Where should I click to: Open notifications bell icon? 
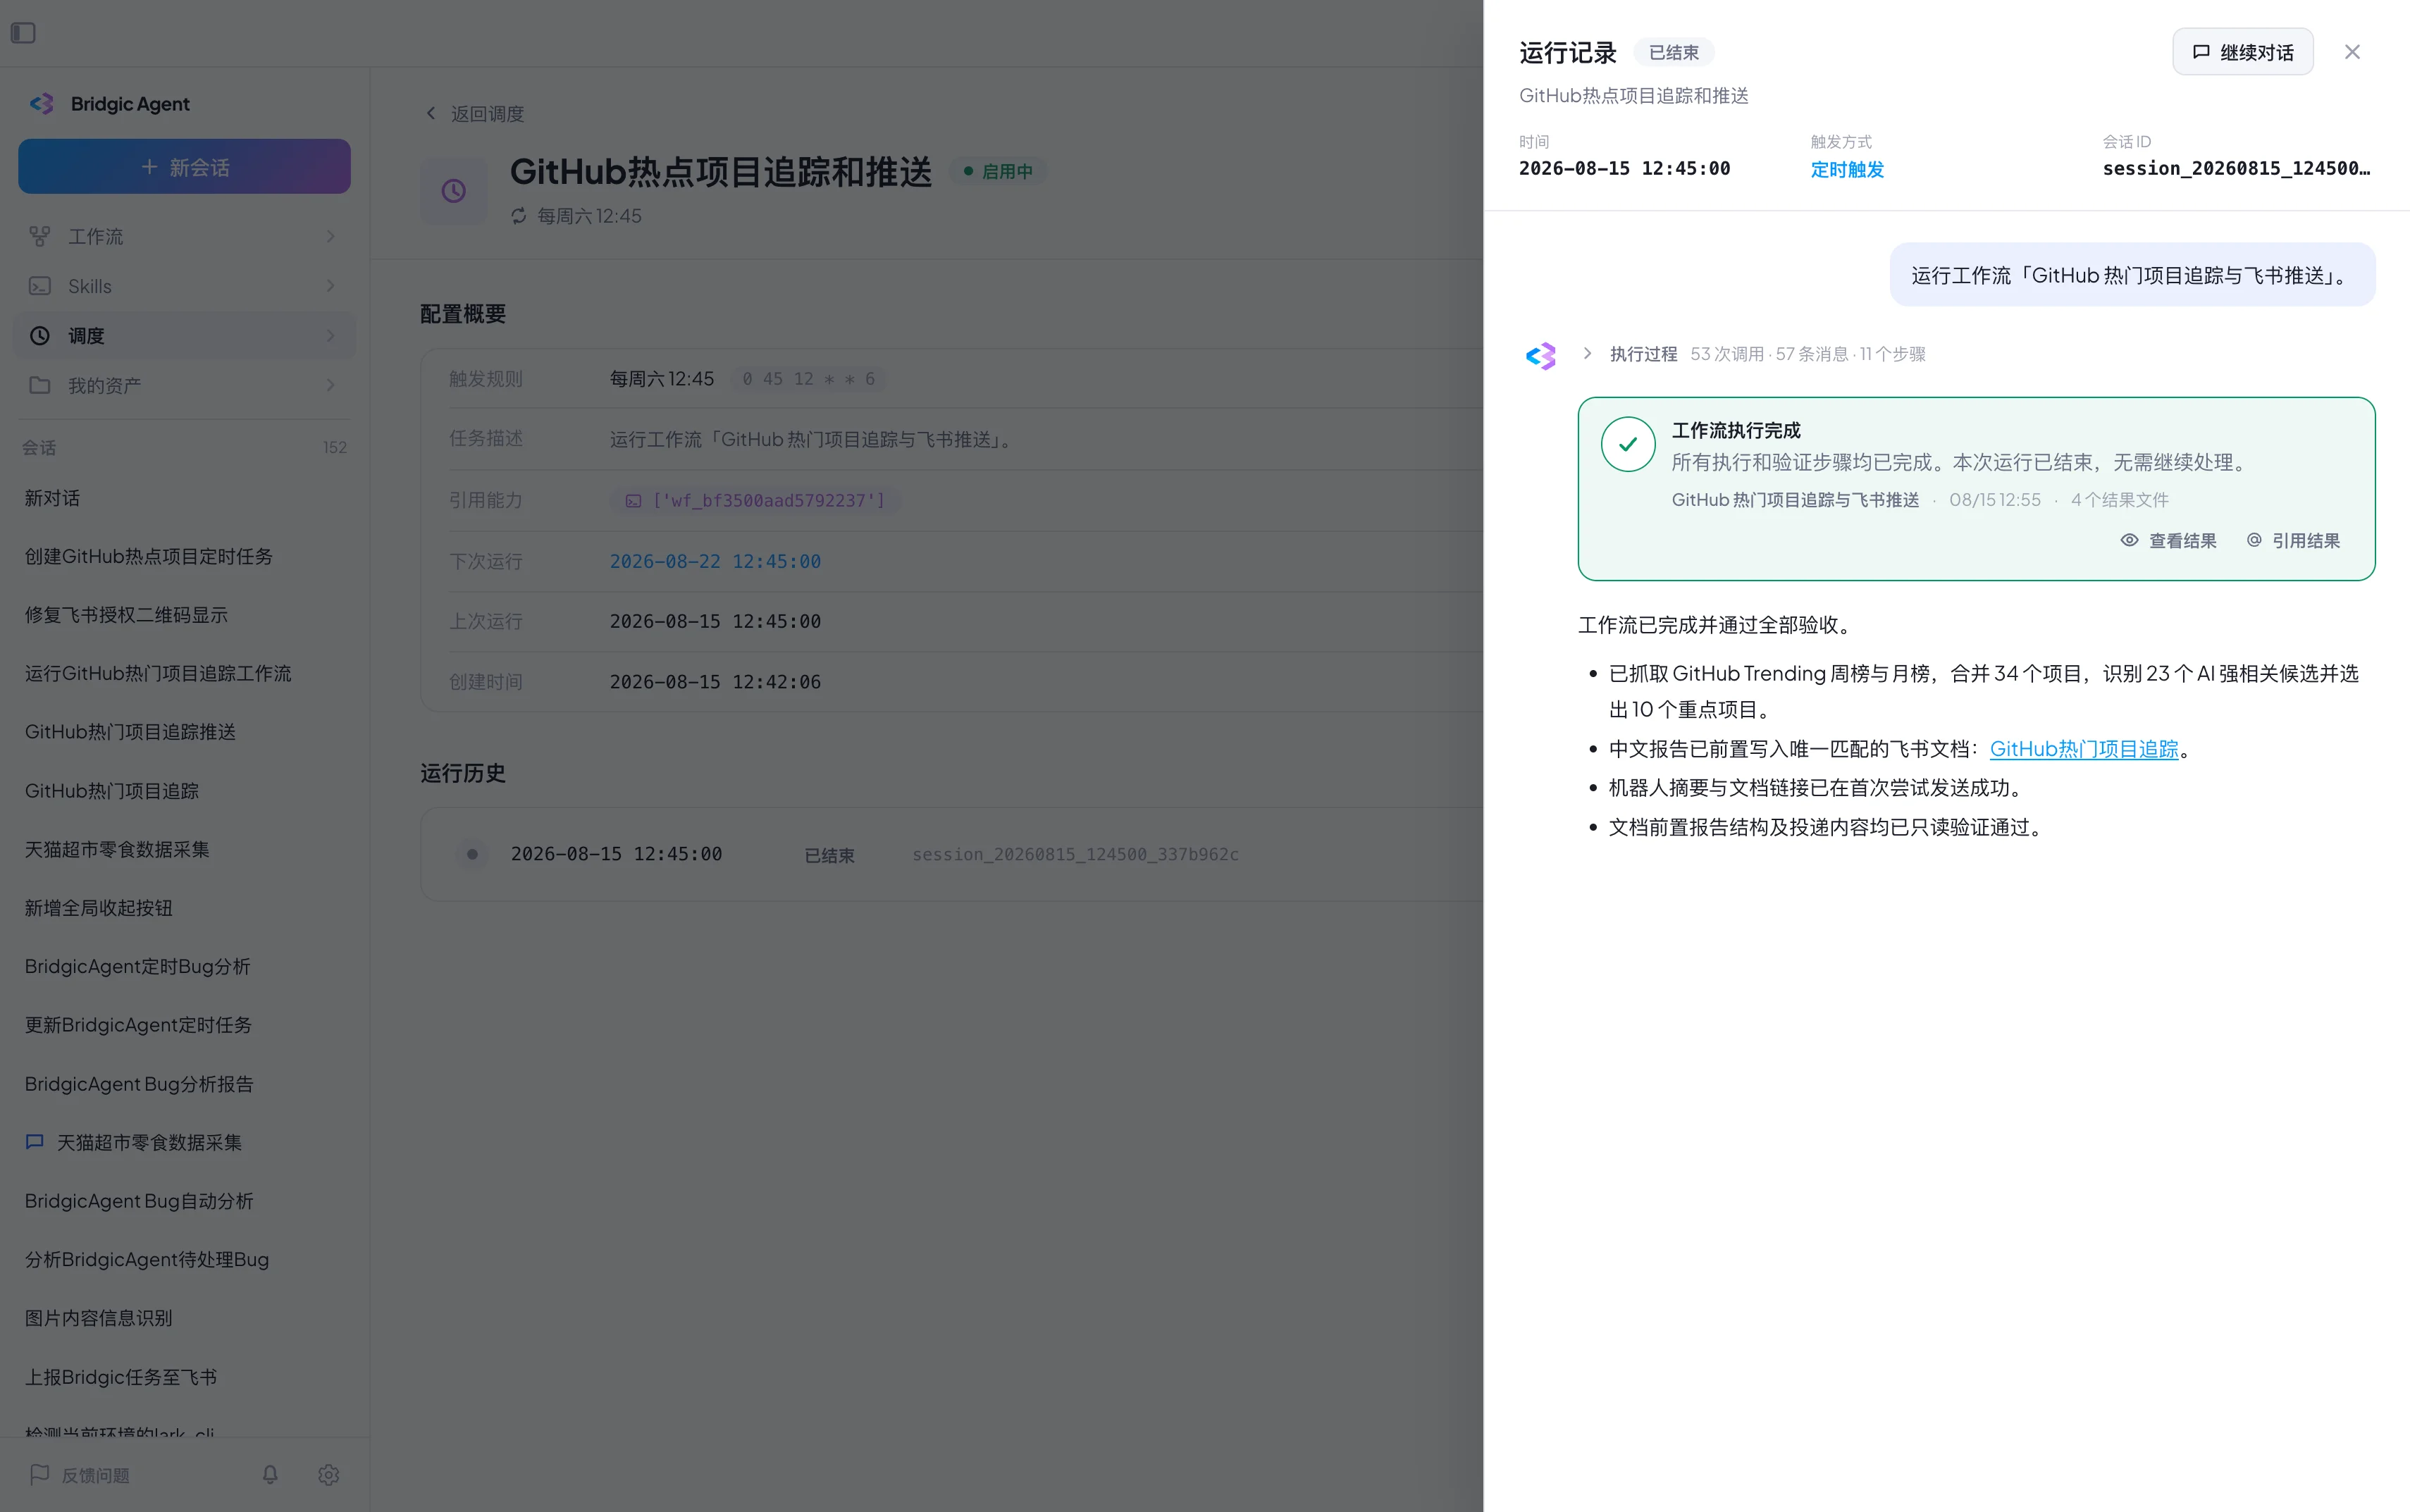pos(270,1475)
